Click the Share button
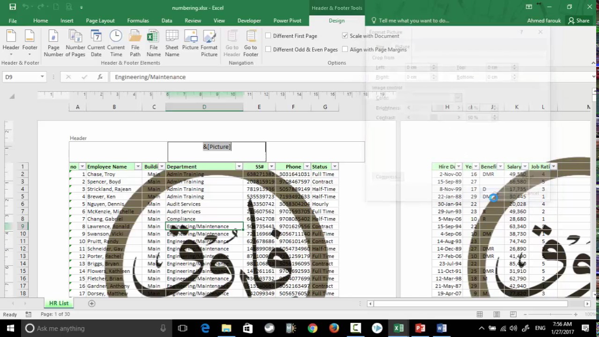This screenshot has width=599, height=337. click(579, 21)
